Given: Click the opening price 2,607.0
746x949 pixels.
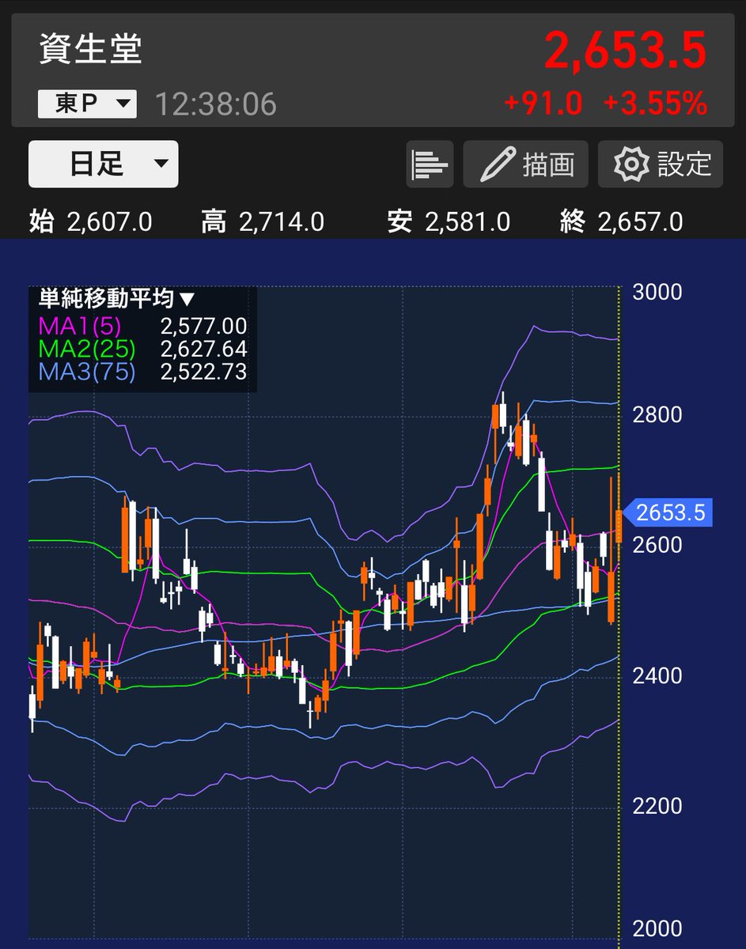Looking at the screenshot, I should (110, 222).
